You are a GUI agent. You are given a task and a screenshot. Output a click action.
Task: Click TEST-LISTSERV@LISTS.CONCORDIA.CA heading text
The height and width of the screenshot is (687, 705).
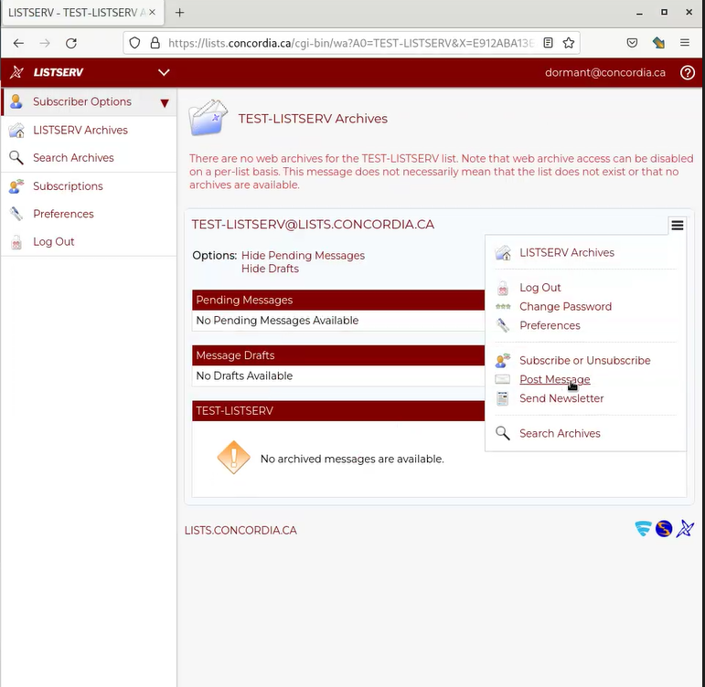click(313, 224)
